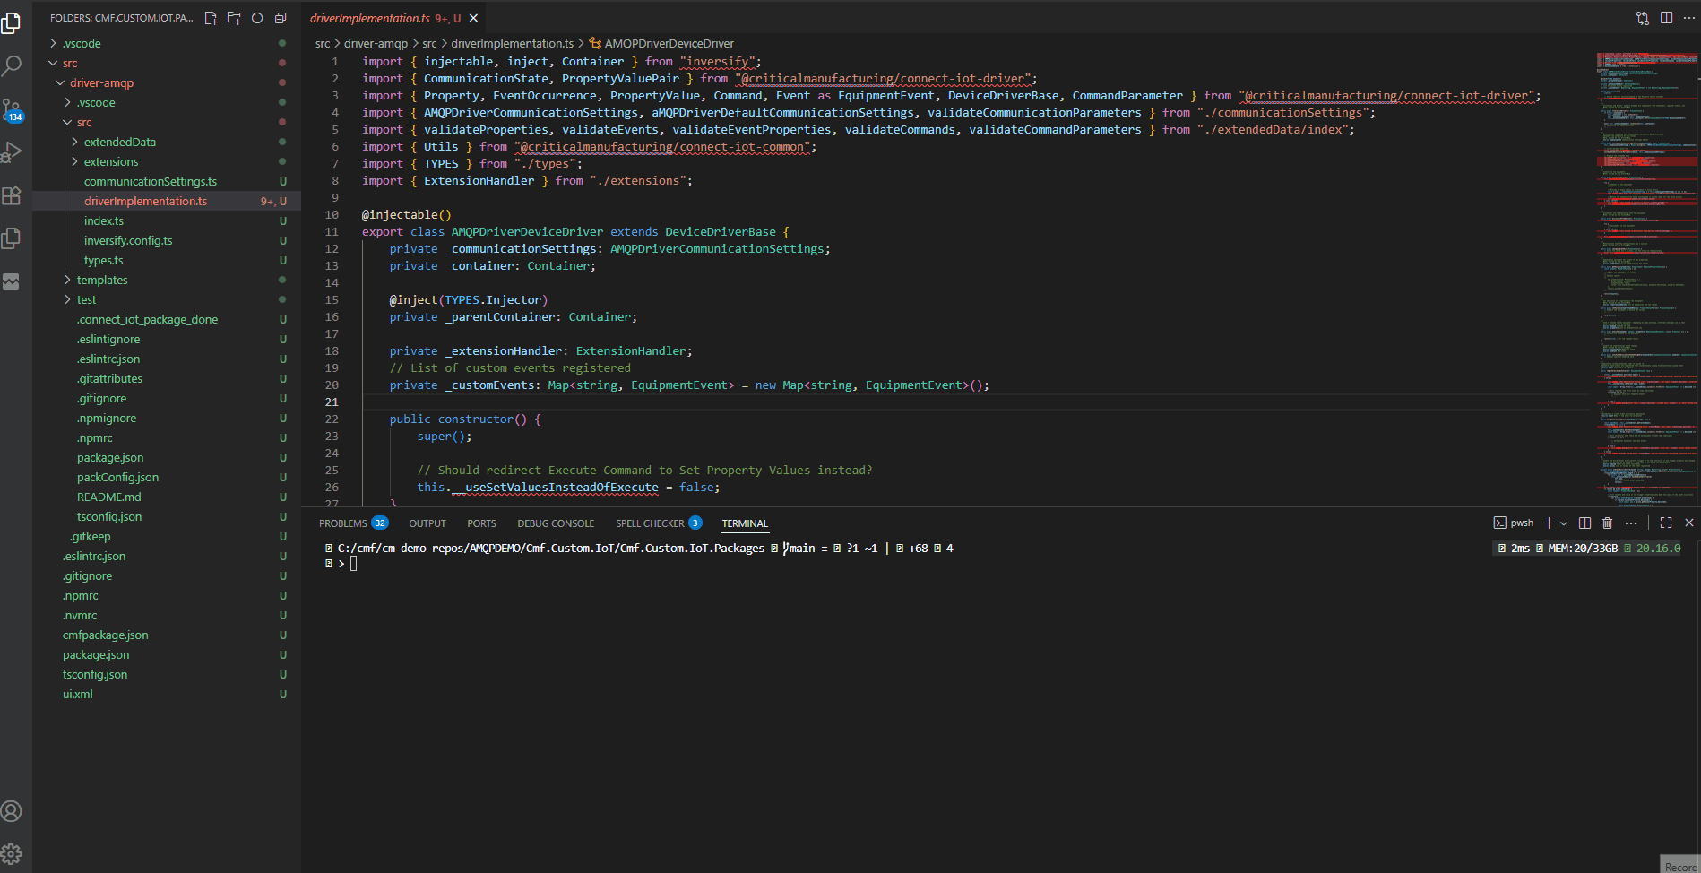Refresh the explorer folder tree
The width and height of the screenshot is (1701, 873).
click(x=257, y=18)
